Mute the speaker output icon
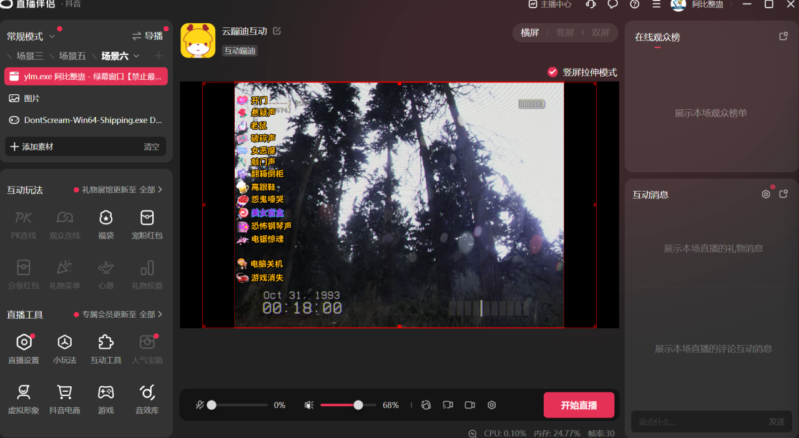The image size is (799, 438). click(x=308, y=405)
